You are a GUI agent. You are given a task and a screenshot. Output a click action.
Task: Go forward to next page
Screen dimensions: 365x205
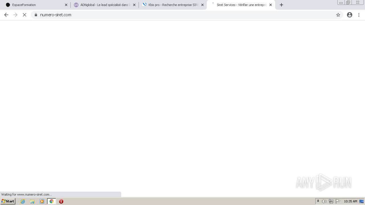click(x=15, y=15)
